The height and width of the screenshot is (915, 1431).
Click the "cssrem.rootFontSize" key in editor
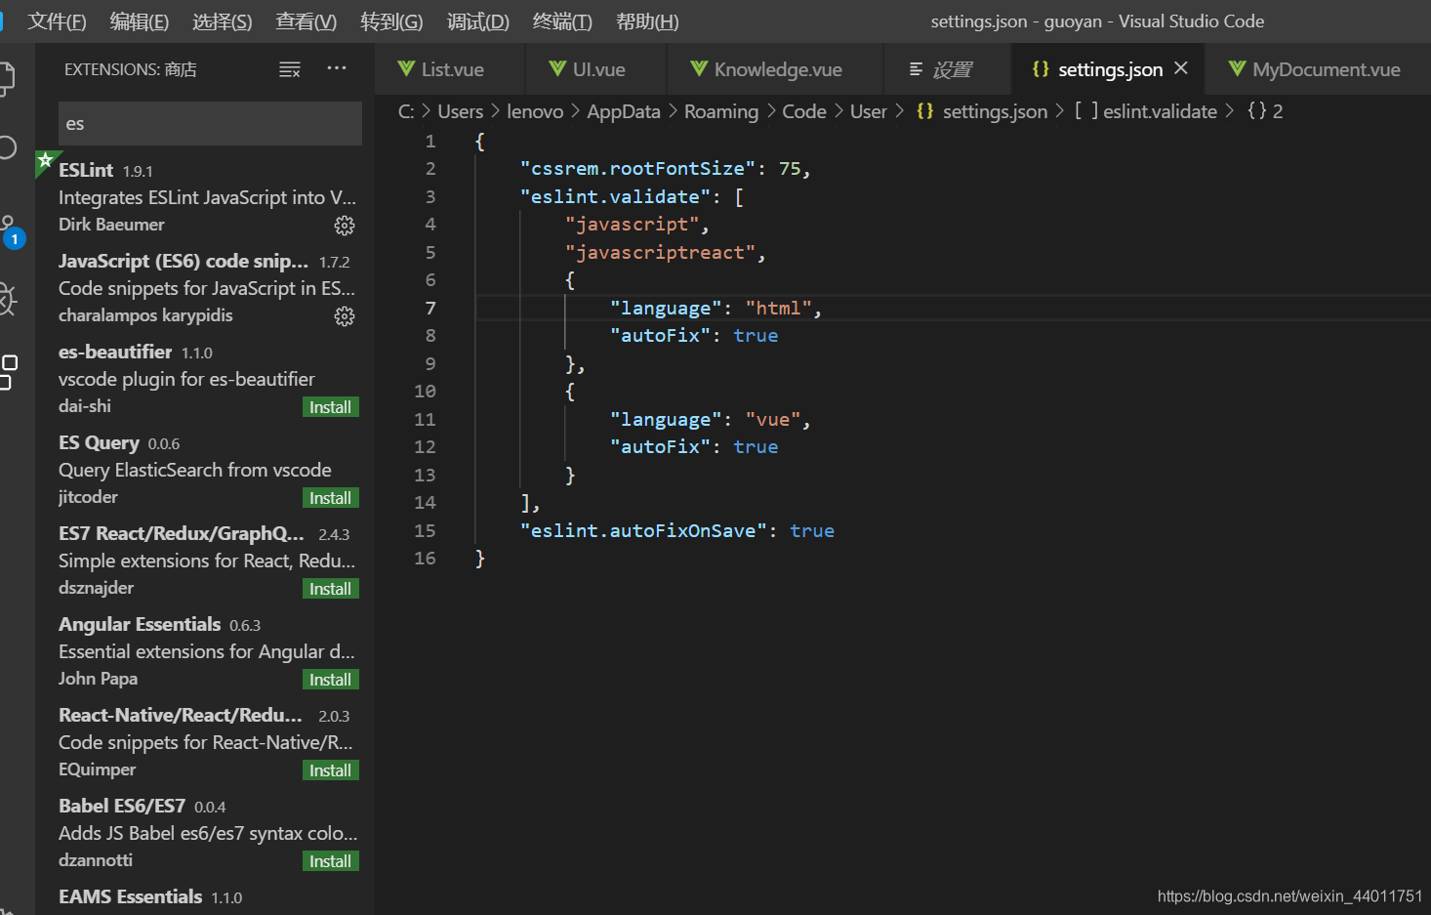(638, 169)
